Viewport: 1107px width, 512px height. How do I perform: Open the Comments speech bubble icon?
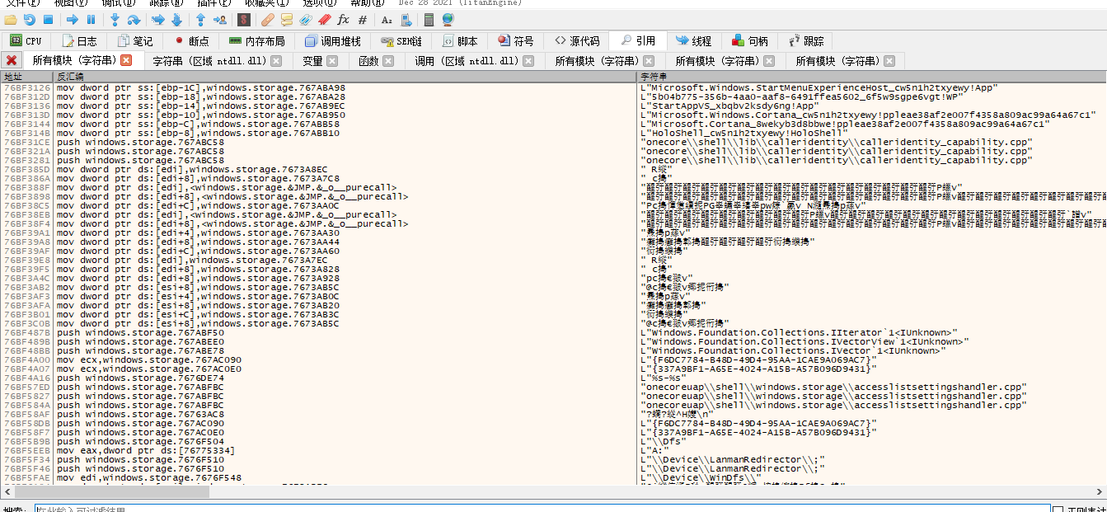tap(287, 19)
